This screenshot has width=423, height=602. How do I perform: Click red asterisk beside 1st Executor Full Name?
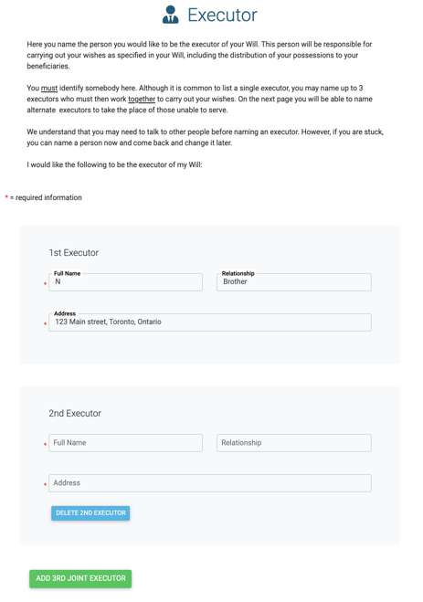[x=46, y=283]
